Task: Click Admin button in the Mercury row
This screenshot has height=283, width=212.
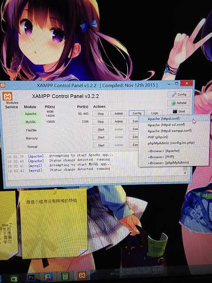Action: tap(119, 137)
